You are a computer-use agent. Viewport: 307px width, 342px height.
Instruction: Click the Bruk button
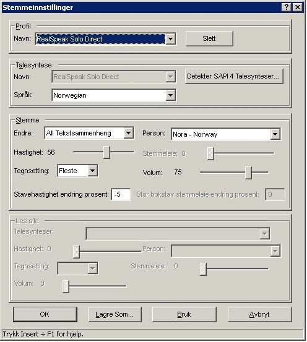(184, 314)
